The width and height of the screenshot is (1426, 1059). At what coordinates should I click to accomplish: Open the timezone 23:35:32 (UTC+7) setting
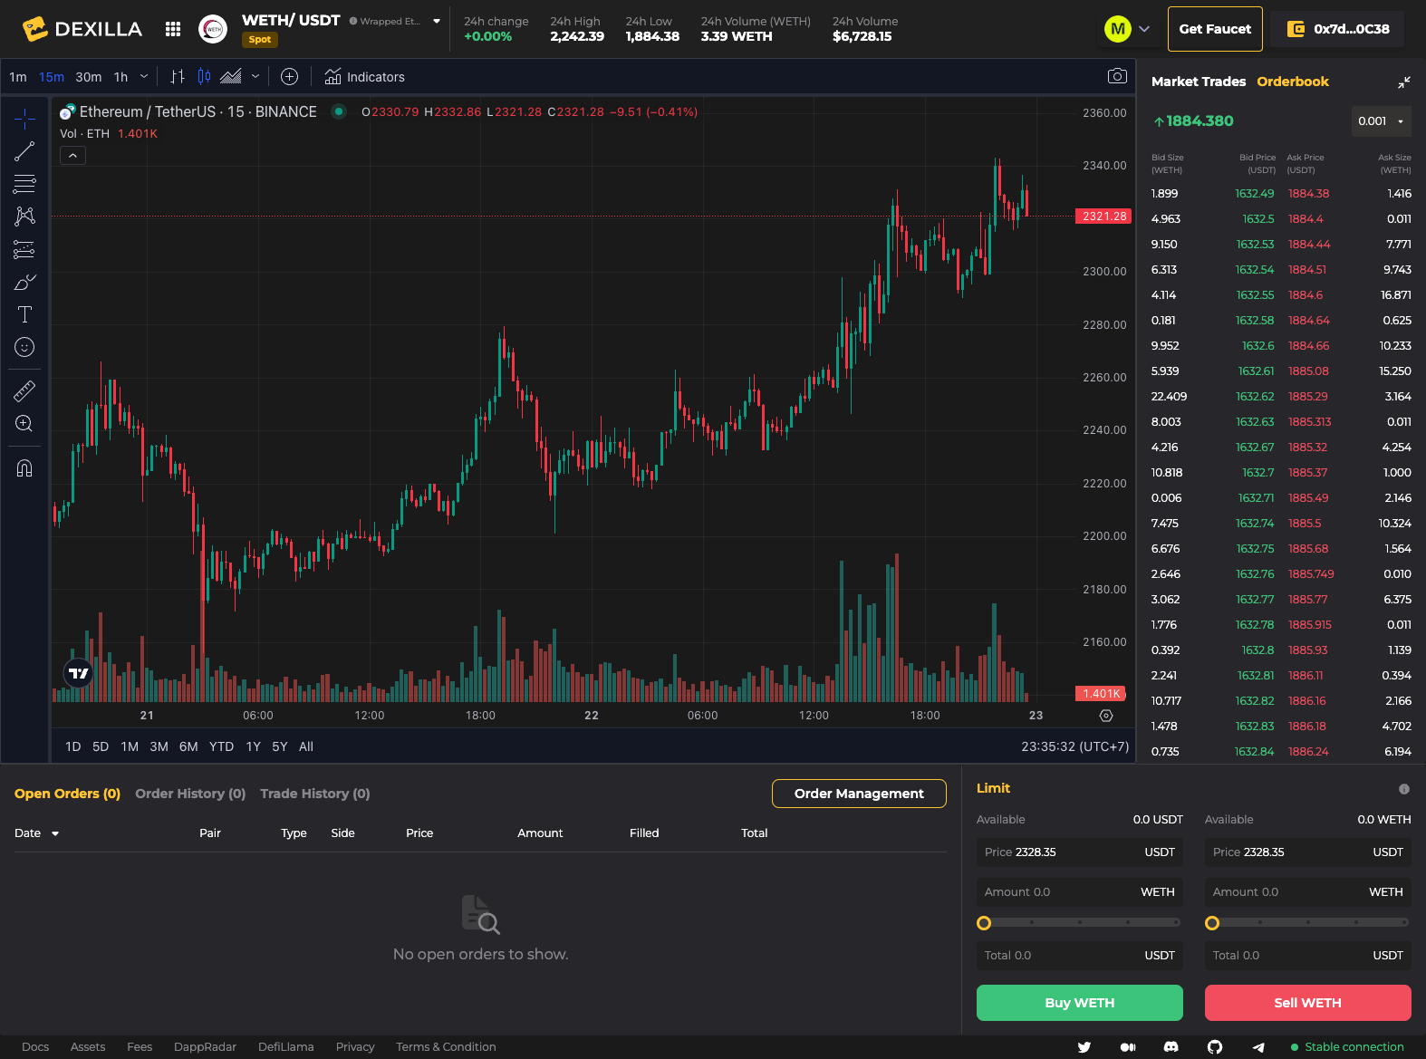[x=1075, y=746]
